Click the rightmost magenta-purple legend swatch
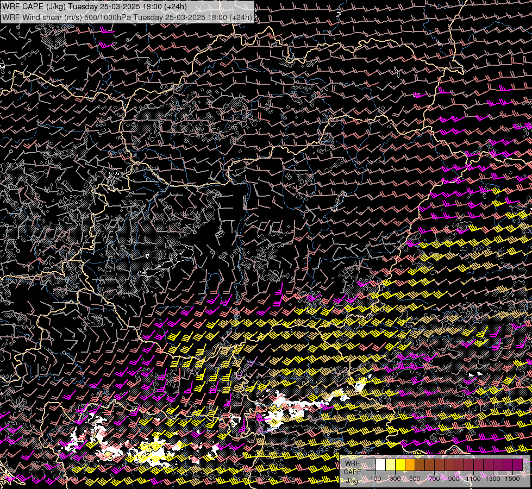Screen dimensions: 532x489 [517, 465]
